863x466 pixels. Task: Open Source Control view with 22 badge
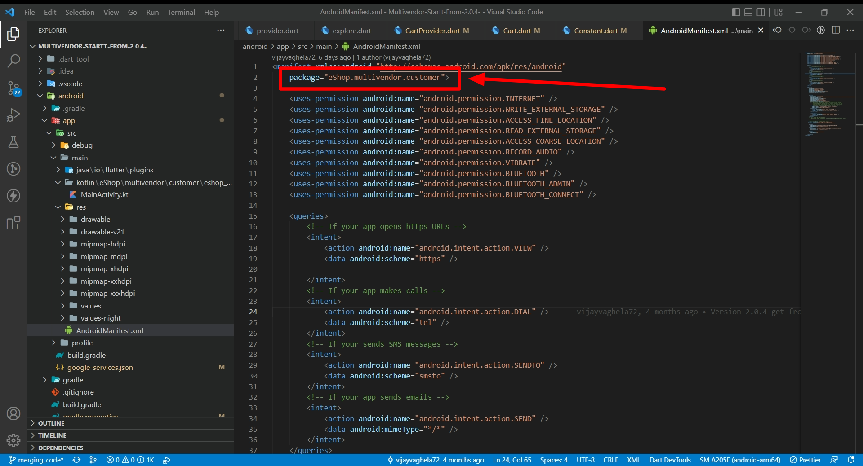(x=13, y=88)
